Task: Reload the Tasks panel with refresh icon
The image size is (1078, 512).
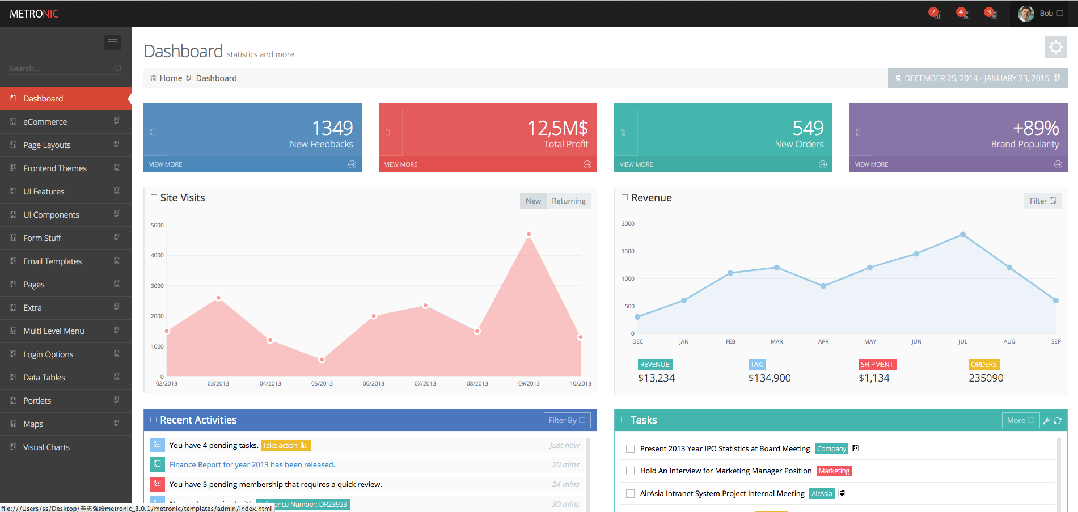Action: tap(1058, 421)
